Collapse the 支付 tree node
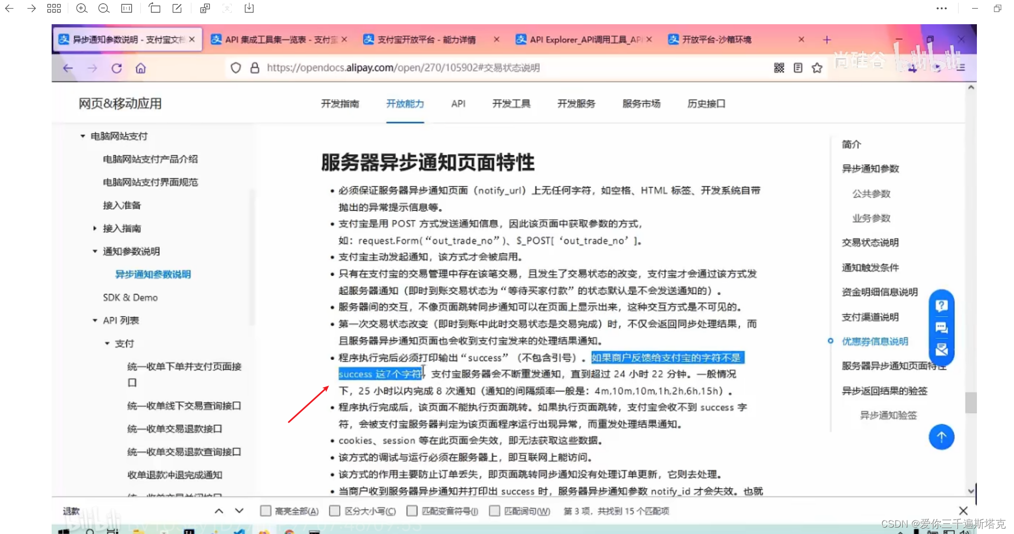 click(x=107, y=344)
